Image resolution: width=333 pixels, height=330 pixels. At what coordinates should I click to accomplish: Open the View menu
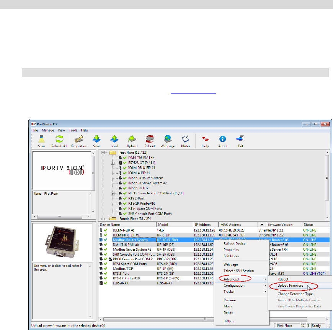[x=61, y=130]
